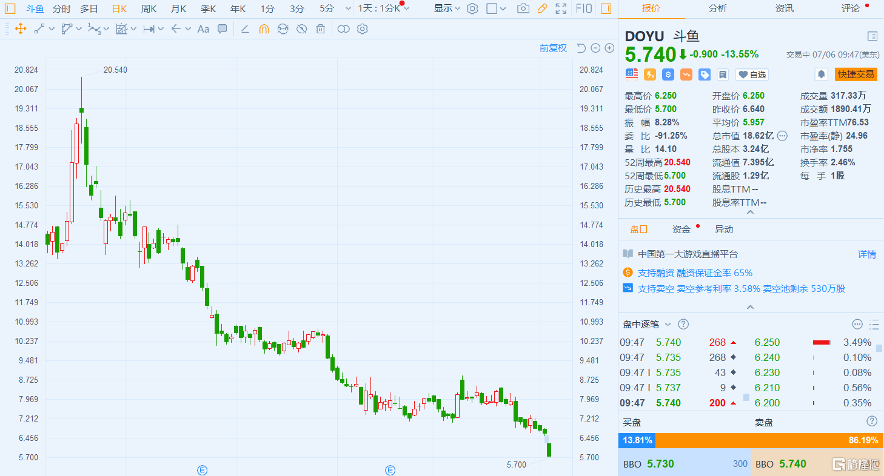This screenshot has width=884, height=476.
Task: Open the 1天:1分K period dropdown
Action: pos(384,8)
